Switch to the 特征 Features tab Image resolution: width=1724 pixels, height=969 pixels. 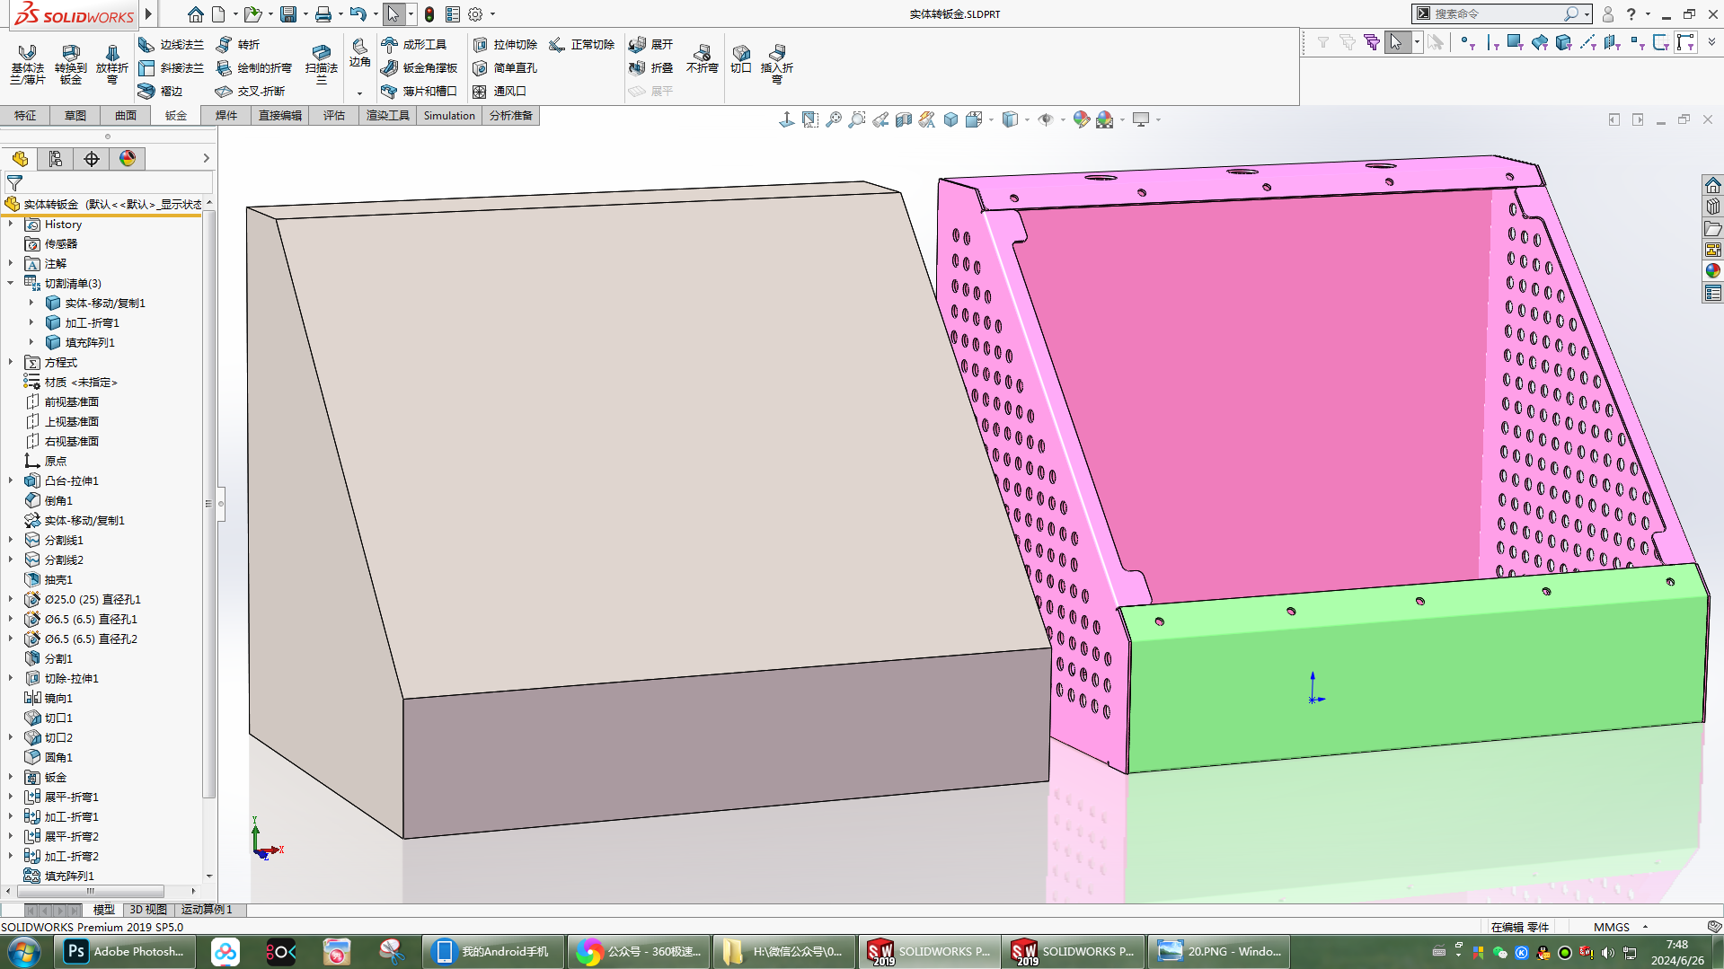tap(25, 115)
